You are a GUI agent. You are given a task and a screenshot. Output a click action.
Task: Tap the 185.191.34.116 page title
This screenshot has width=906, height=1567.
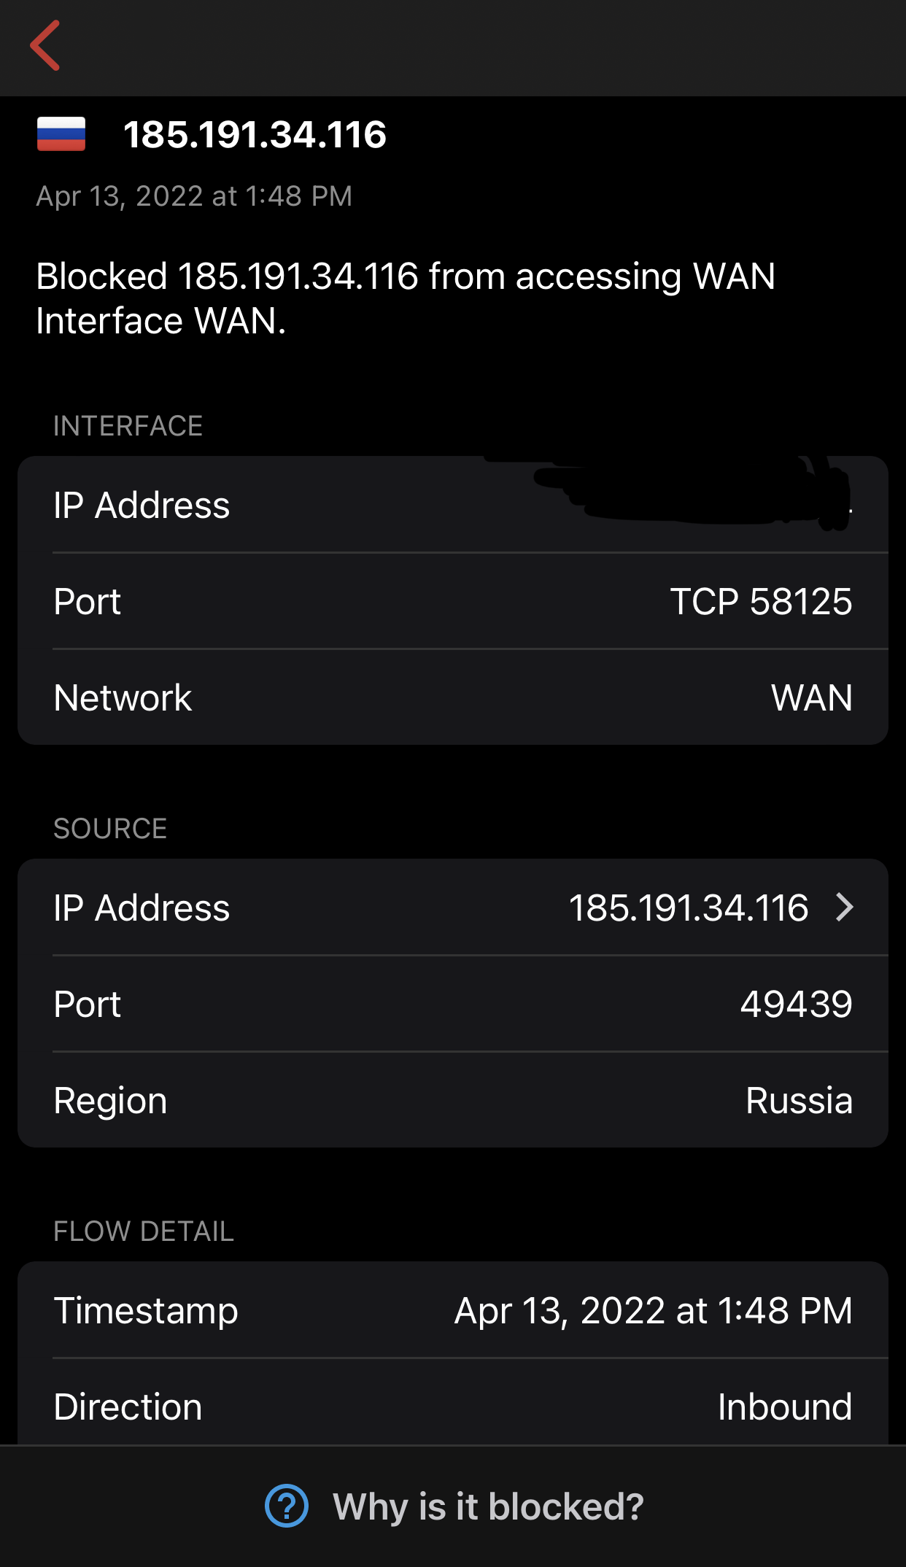click(x=255, y=135)
